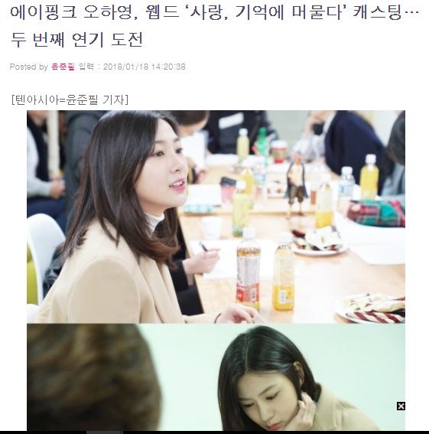Screen dimensions: 429x434
Task: Click the 입력 label before the date
Action: tap(86, 67)
